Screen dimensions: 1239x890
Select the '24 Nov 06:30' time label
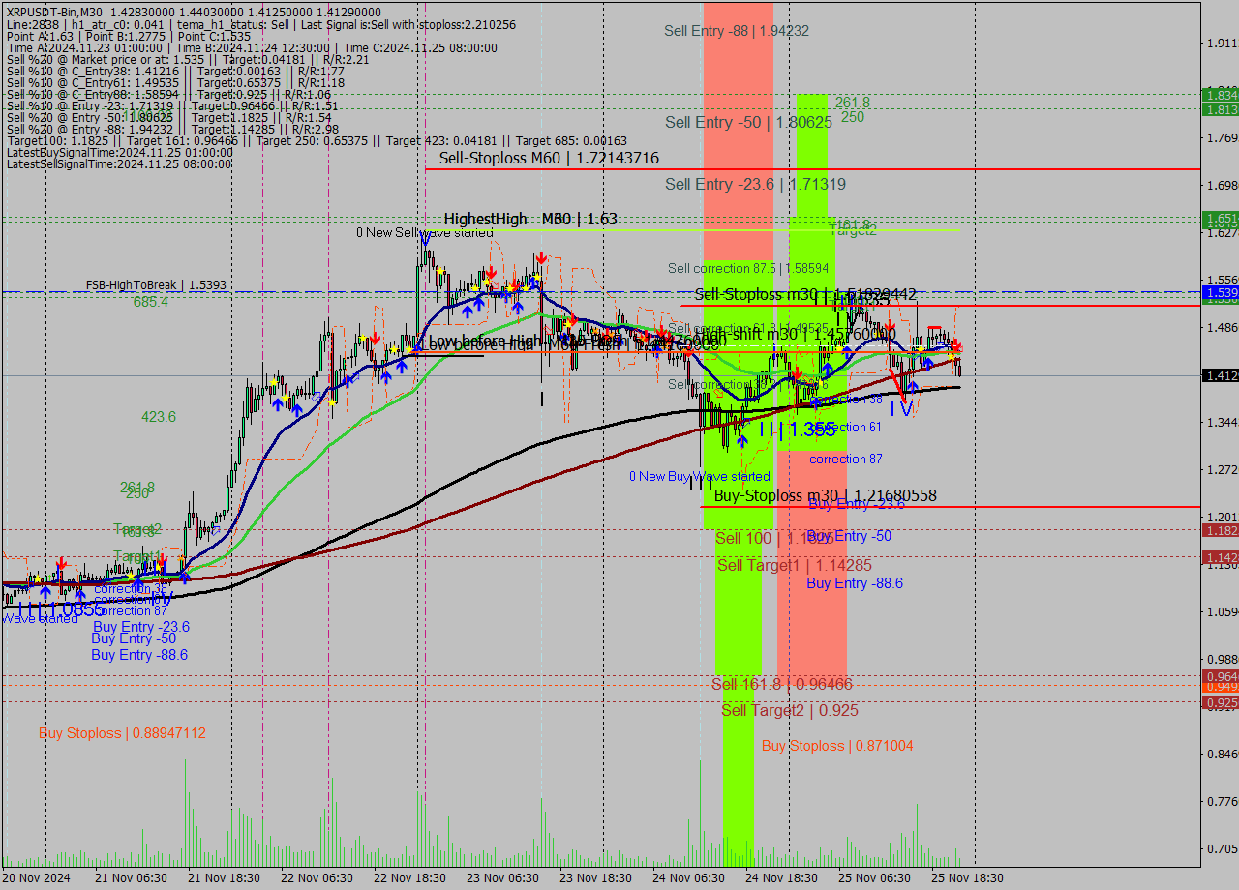[x=688, y=878]
